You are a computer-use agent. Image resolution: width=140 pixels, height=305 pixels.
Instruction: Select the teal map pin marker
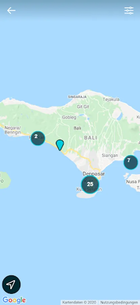[60, 145]
